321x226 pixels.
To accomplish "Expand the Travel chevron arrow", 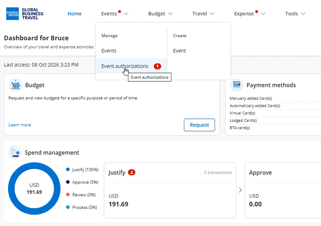I will coord(212,14).
